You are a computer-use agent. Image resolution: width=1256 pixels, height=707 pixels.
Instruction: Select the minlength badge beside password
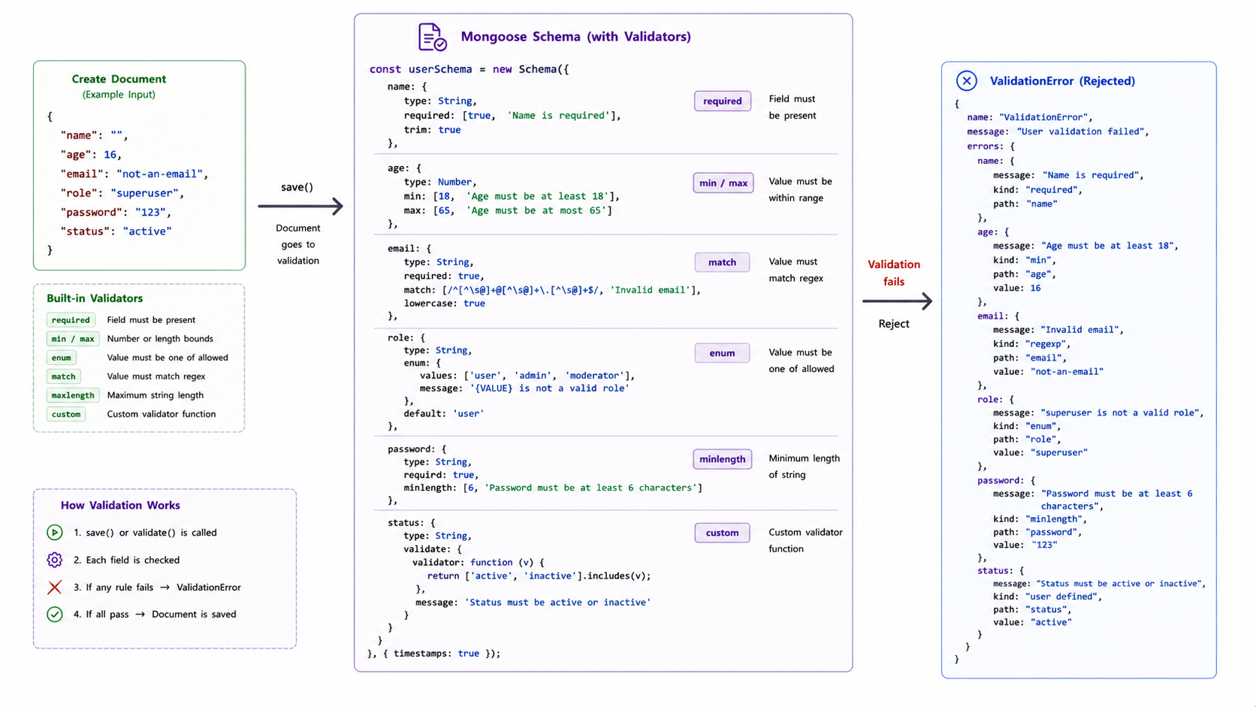(722, 459)
